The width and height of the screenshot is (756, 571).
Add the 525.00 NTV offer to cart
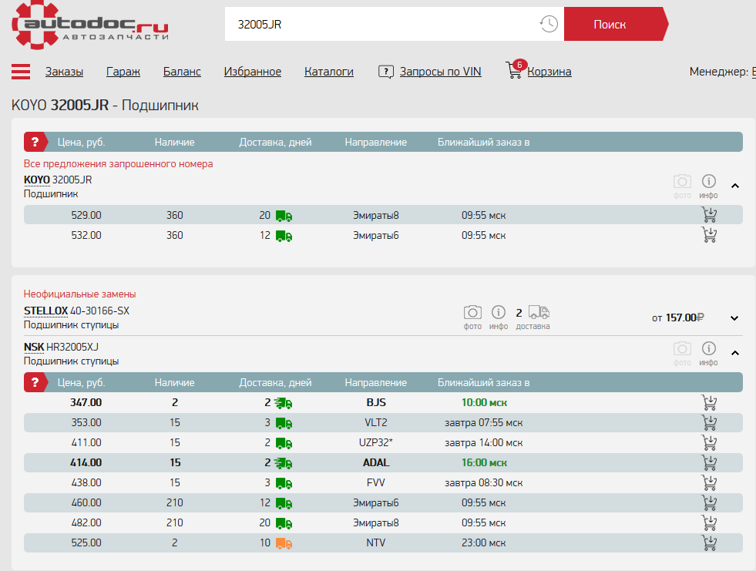(x=709, y=542)
